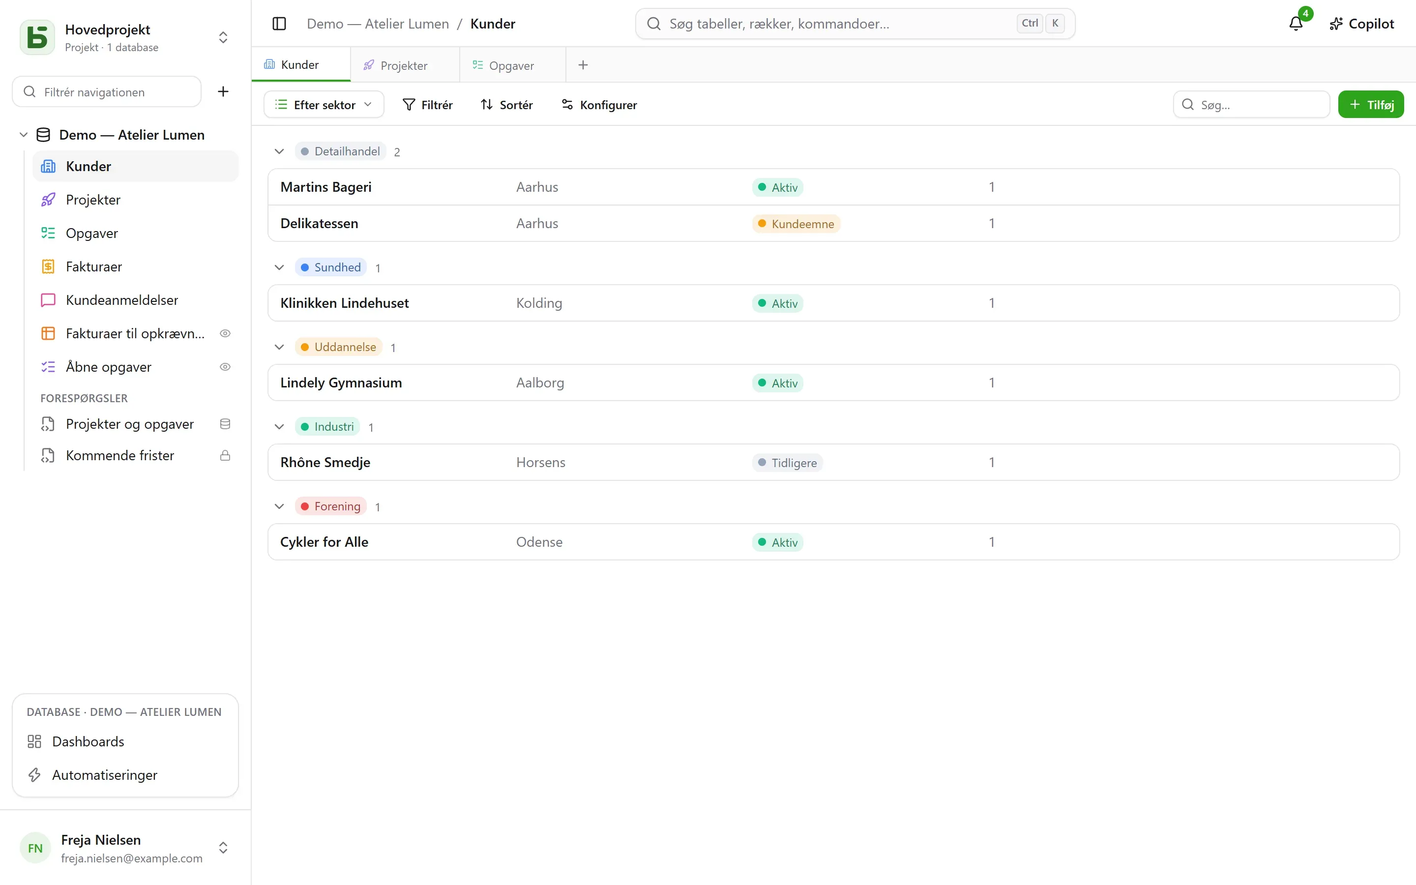Click the Sortér button
Screen dimensions: 1416x885
point(507,105)
